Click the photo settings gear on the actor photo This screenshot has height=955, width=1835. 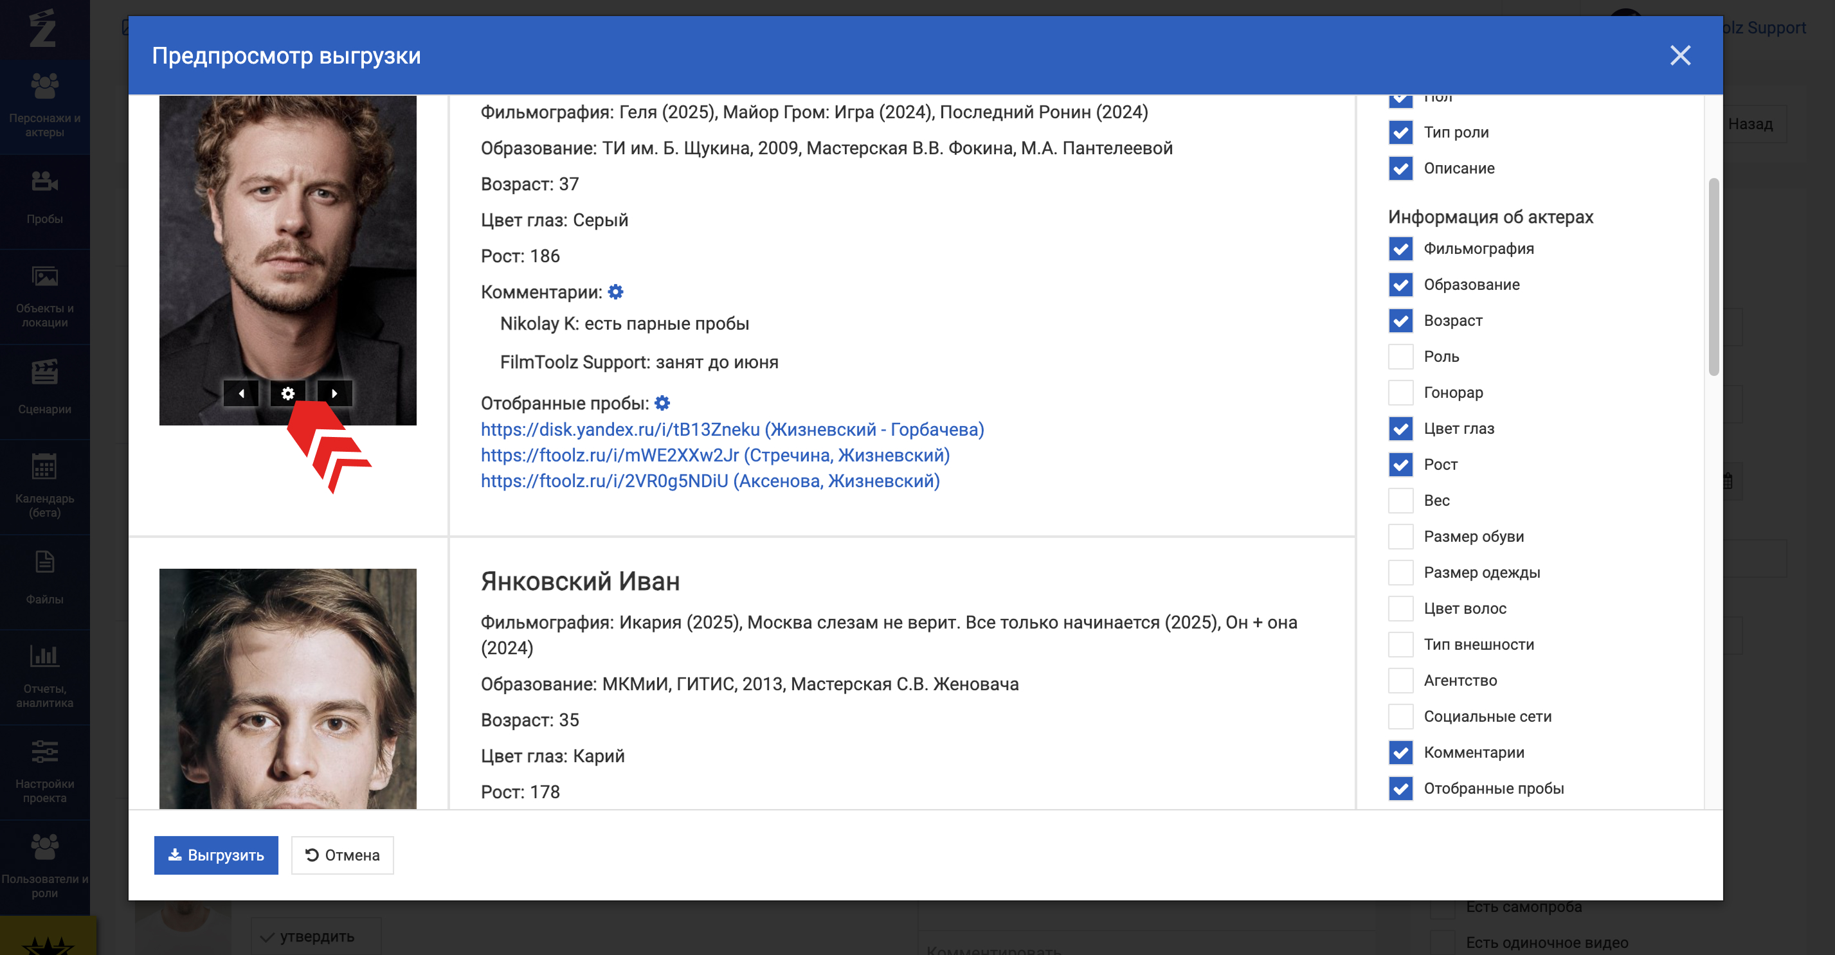click(287, 393)
